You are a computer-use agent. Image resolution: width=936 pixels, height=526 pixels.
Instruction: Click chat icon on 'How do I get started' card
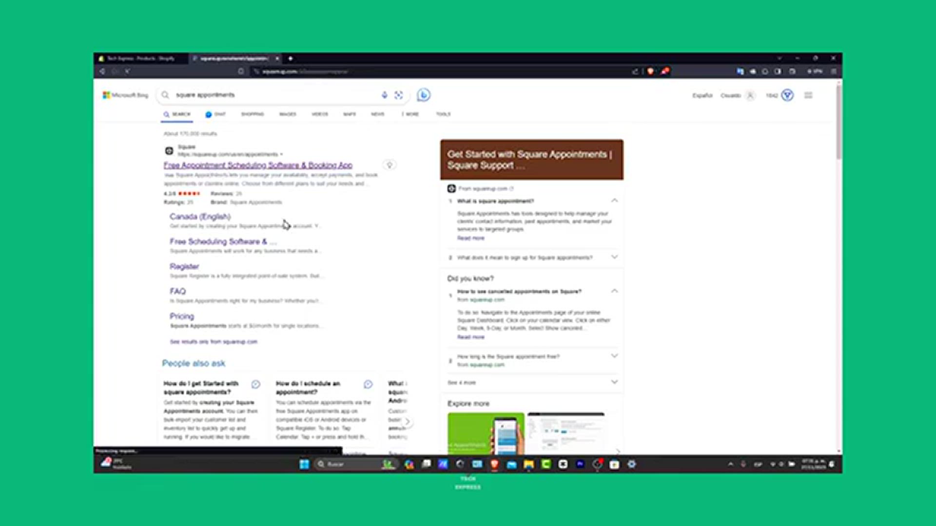pyautogui.click(x=255, y=384)
